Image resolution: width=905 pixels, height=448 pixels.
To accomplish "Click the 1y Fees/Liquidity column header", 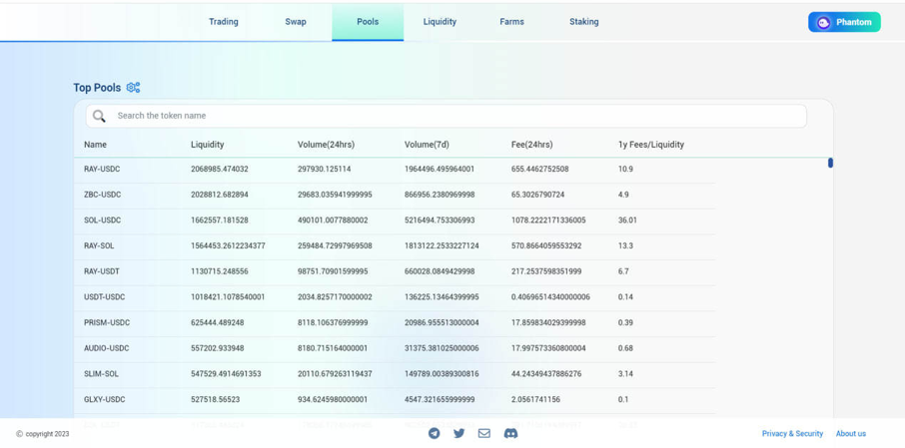I will (x=650, y=145).
